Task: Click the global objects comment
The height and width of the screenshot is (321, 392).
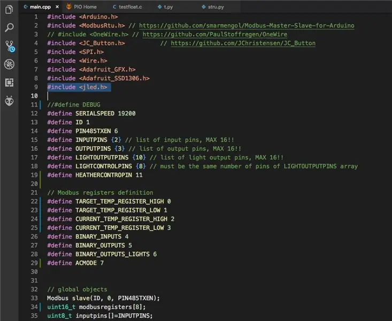Action: (77, 289)
